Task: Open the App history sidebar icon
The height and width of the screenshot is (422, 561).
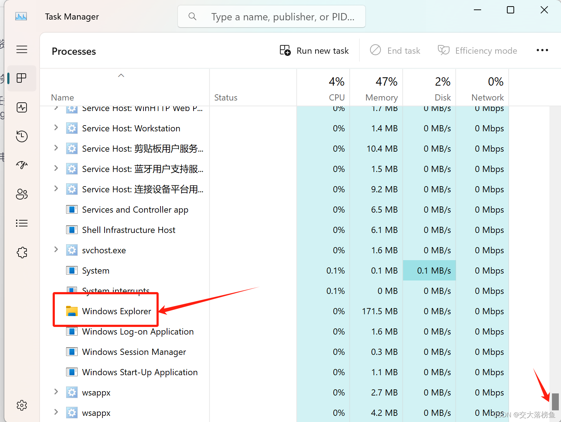Action: point(22,136)
